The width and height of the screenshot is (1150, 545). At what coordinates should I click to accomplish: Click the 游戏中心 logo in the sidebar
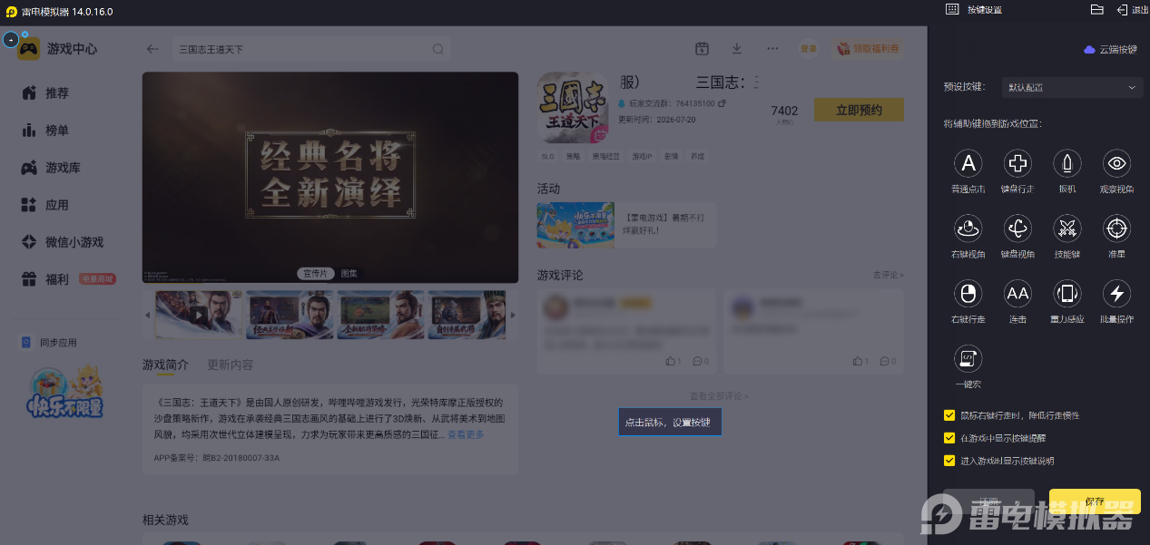(x=58, y=49)
